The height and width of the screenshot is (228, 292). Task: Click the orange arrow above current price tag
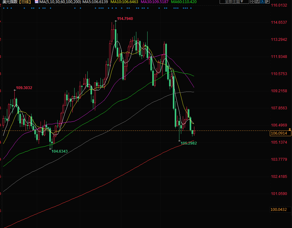pyautogui.click(x=290, y=129)
